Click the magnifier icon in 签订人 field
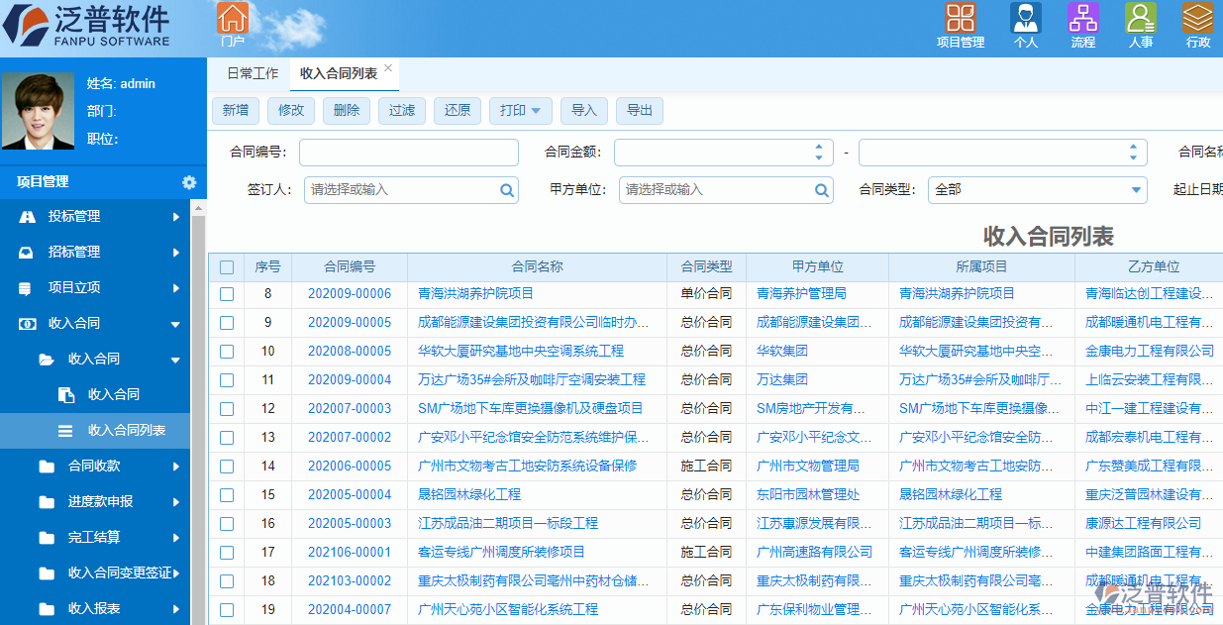Screen dimensions: 1223x625 [505, 189]
